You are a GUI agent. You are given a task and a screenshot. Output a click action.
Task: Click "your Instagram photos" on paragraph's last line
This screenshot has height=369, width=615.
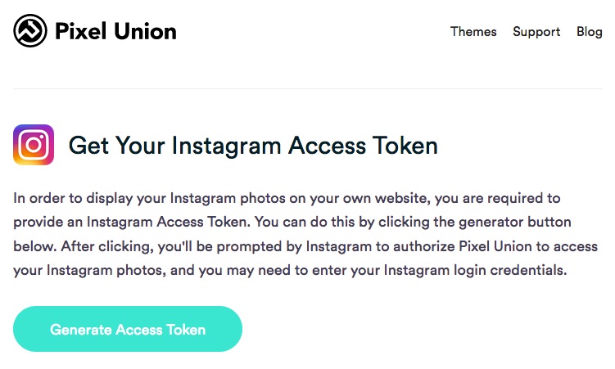pyautogui.click(x=79, y=270)
